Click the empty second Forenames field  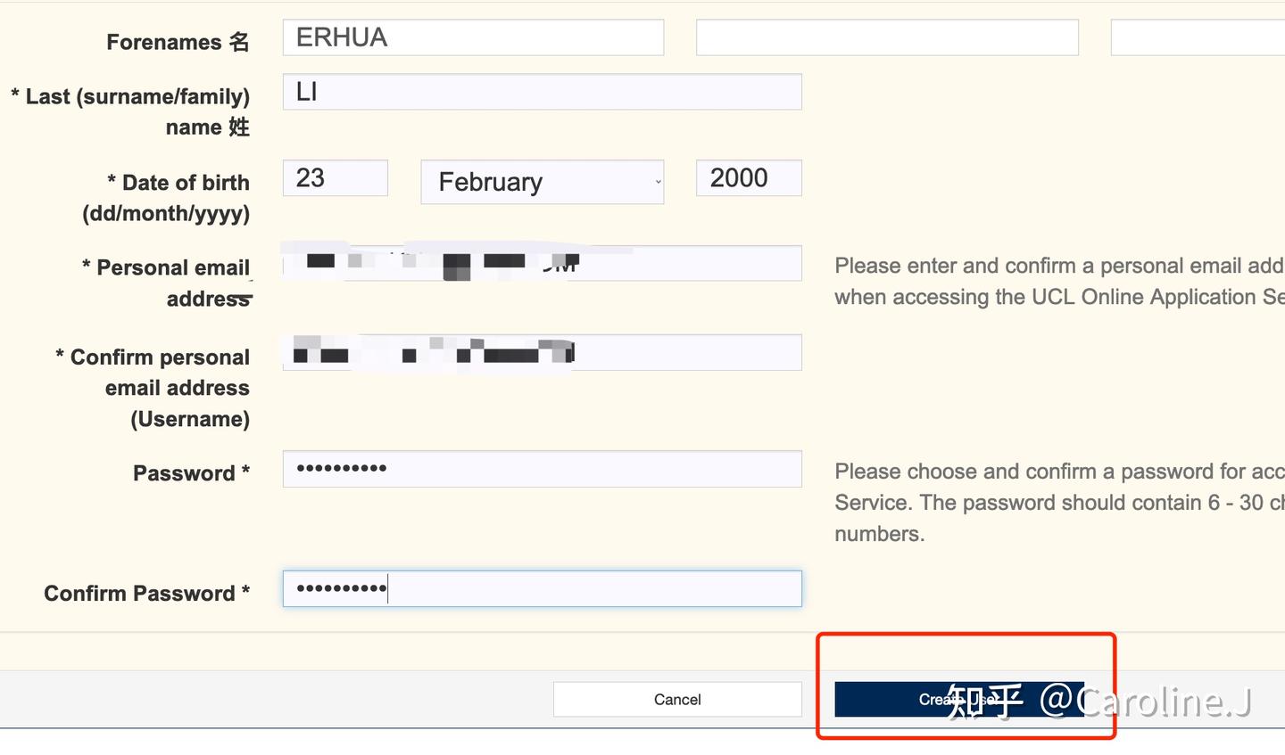click(887, 37)
